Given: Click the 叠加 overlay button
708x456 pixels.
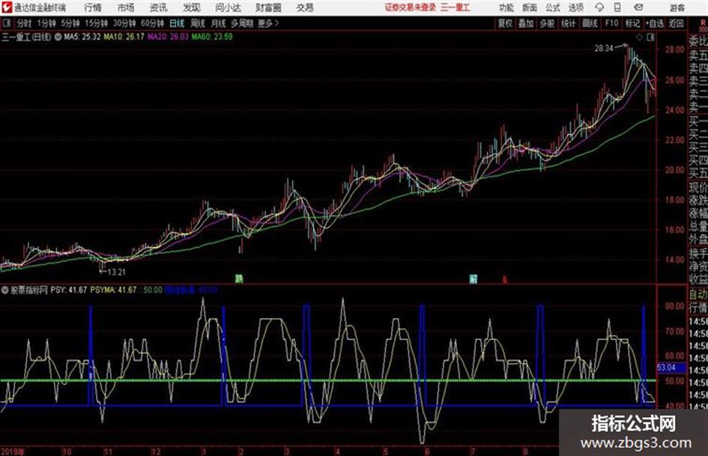Looking at the screenshot, I should (526, 23).
